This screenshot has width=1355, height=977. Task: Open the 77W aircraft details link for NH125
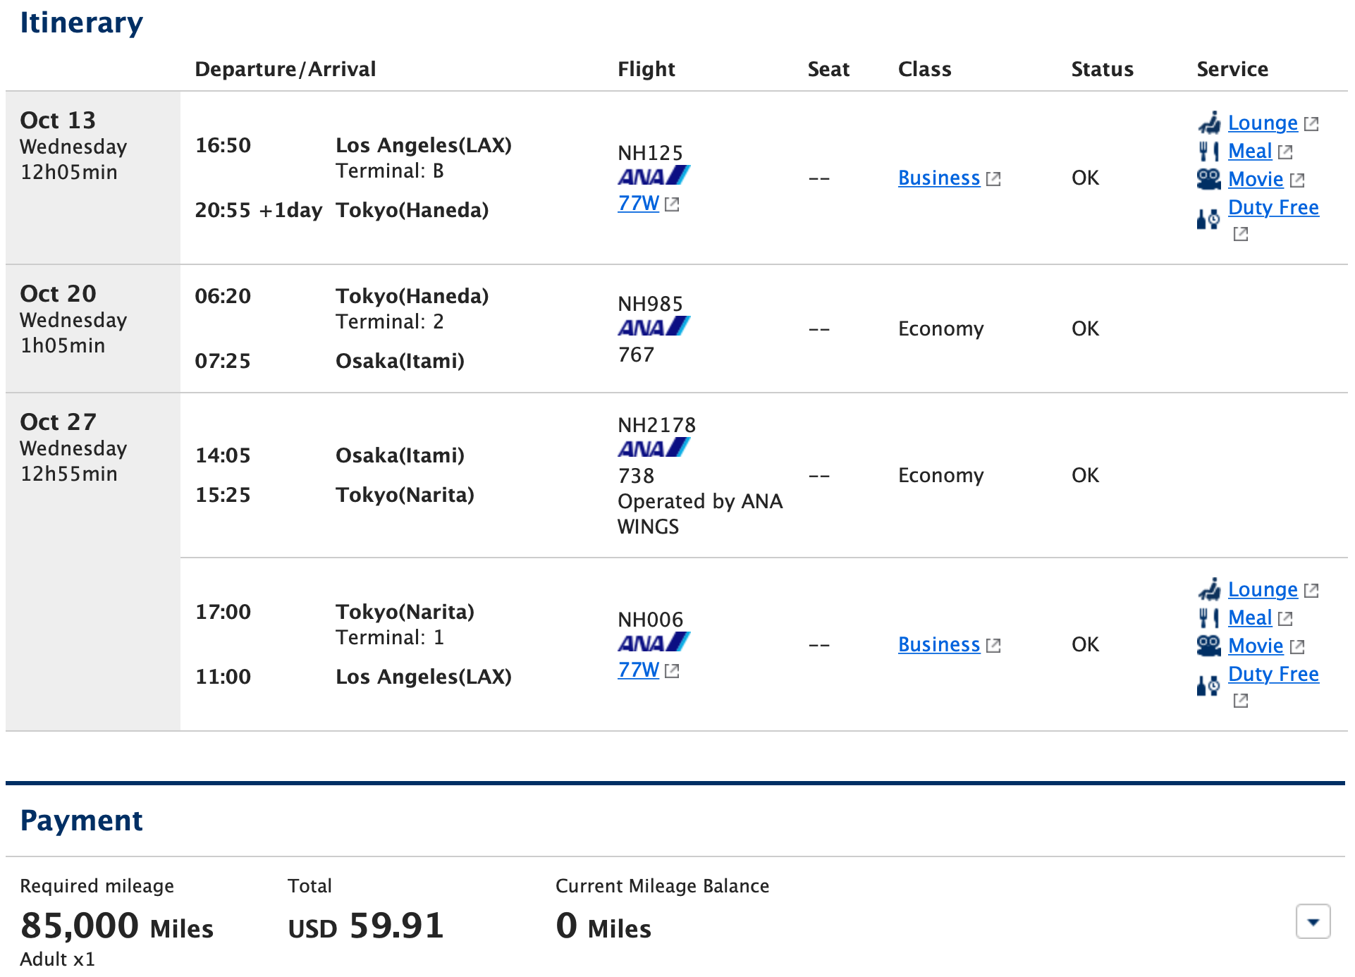pos(637,204)
